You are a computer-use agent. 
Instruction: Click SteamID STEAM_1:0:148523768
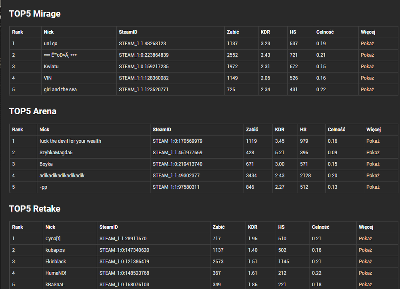pyautogui.click(x=124, y=273)
